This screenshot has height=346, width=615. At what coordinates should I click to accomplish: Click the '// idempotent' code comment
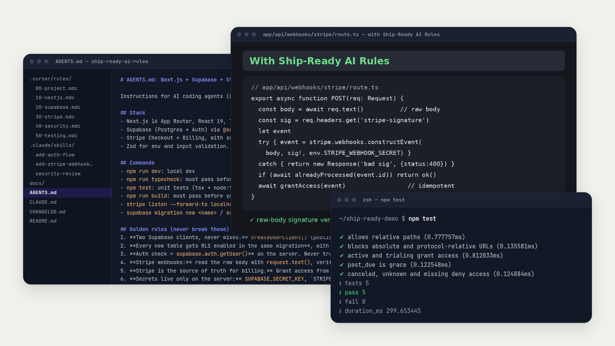click(431, 186)
